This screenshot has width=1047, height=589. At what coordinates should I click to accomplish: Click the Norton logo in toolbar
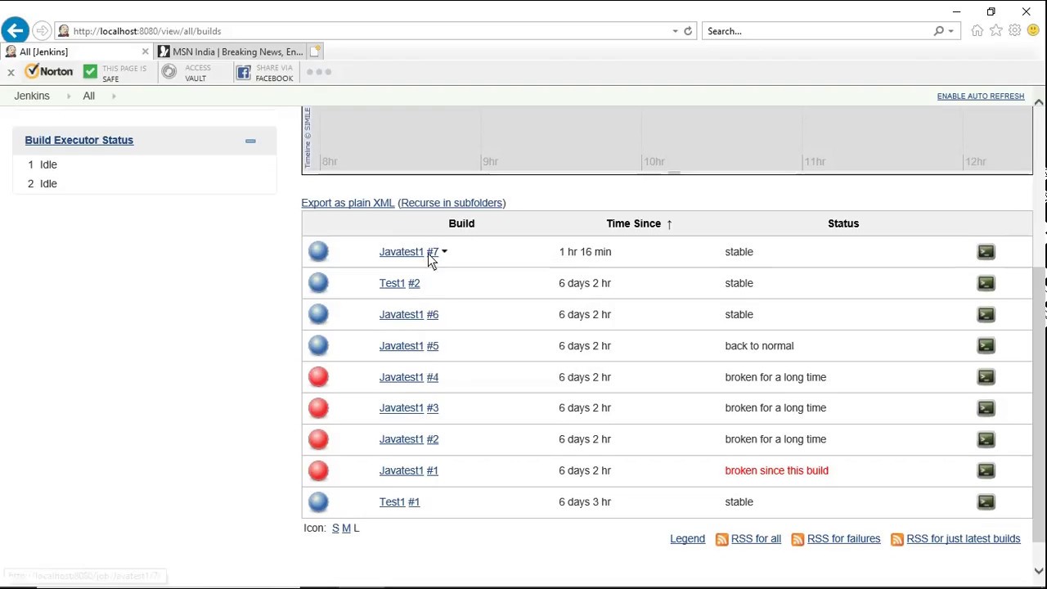(49, 72)
